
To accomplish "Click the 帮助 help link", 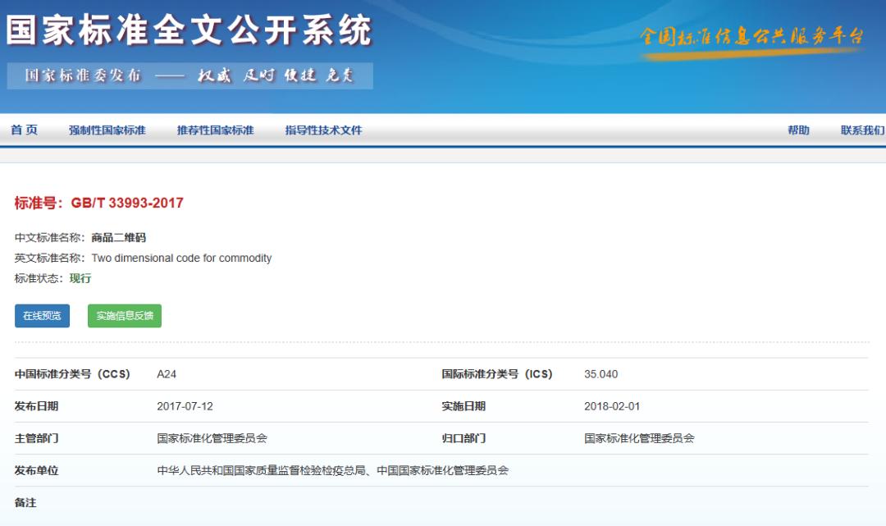I will coord(797,130).
